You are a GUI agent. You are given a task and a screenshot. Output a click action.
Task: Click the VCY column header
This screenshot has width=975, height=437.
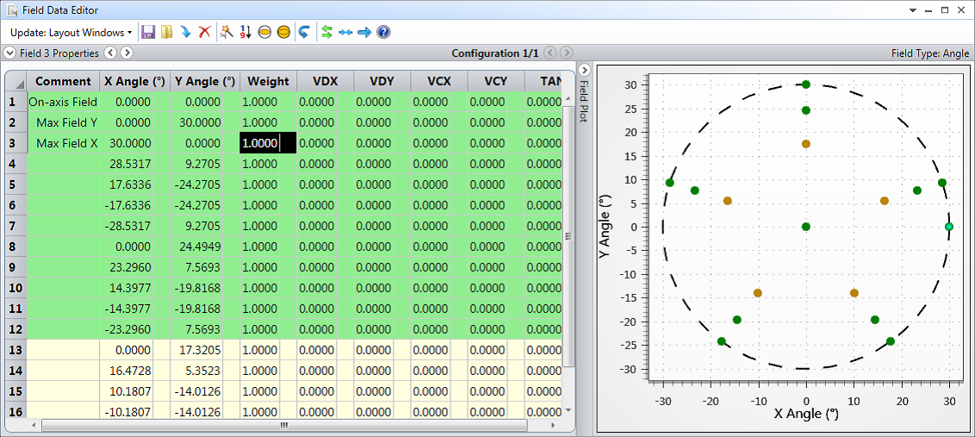[x=495, y=81]
